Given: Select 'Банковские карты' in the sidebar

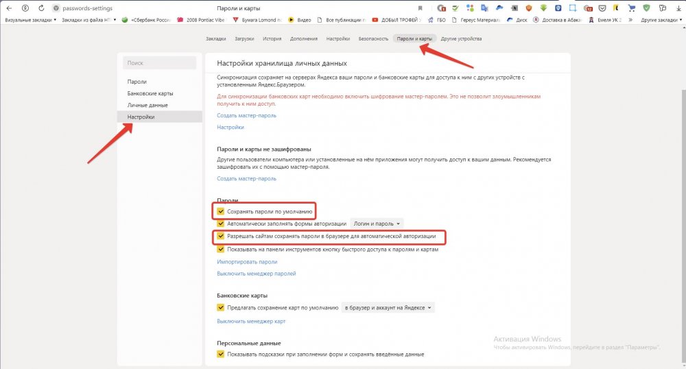Looking at the screenshot, I should [x=150, y=93].
